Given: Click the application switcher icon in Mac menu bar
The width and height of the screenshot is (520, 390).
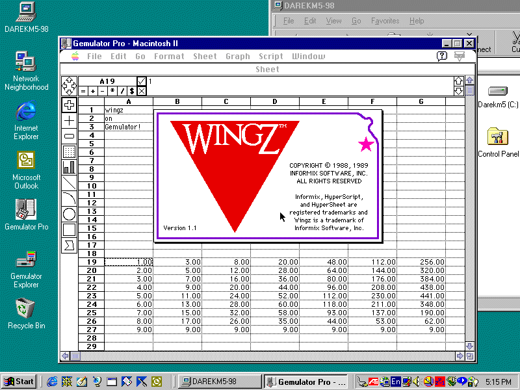Looking at the screenshot, I should pyautogui.click(x=460, y=56).
